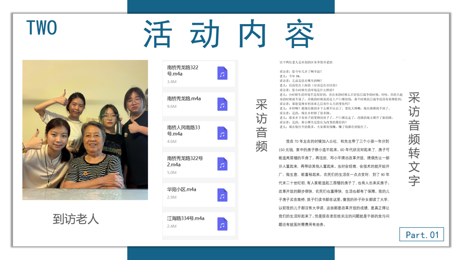
Task: Select the 江海路334号.m4a audio file icon
Action: point(222,224)
